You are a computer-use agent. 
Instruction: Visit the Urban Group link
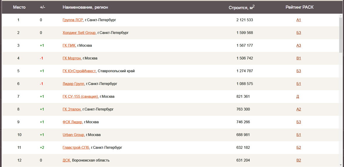click(x=73, y=135)
